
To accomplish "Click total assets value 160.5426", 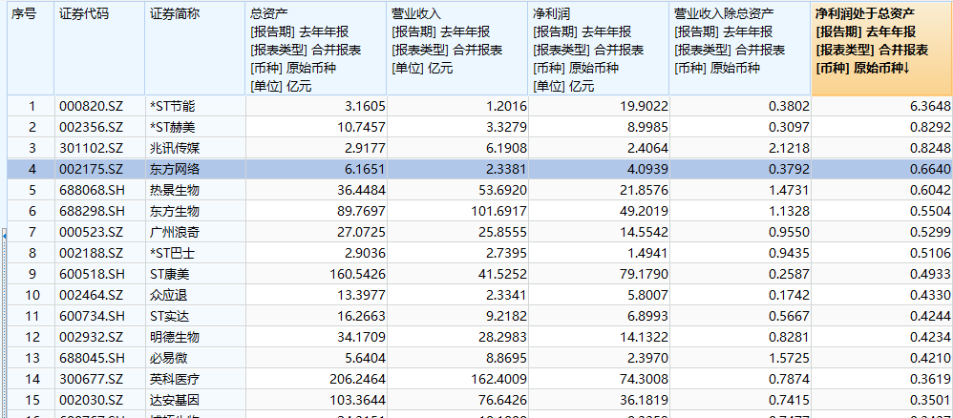I will [359, 274].
